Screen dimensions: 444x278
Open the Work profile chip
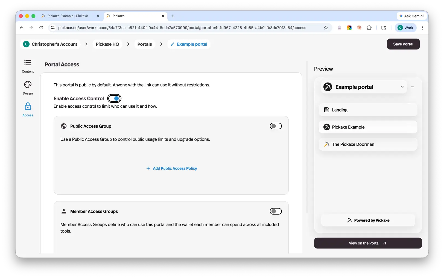click(405, 28)
